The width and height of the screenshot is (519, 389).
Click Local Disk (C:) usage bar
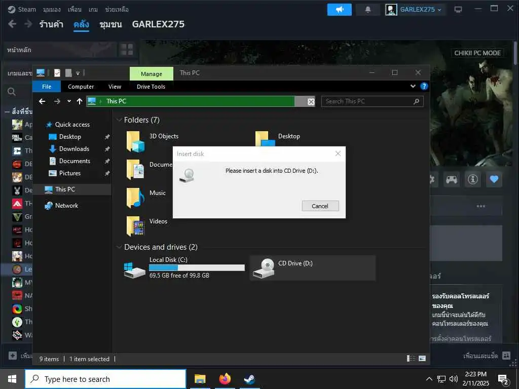197,267
